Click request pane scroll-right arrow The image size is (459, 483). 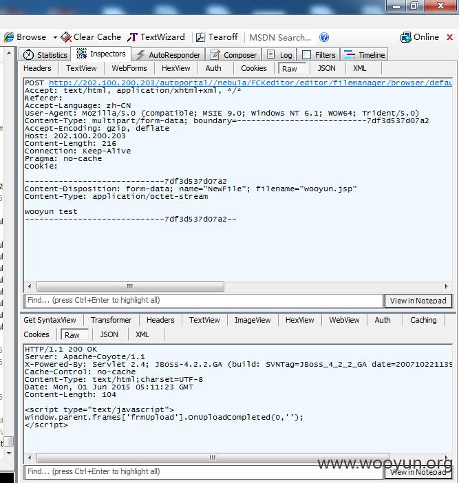click(446, 286)
